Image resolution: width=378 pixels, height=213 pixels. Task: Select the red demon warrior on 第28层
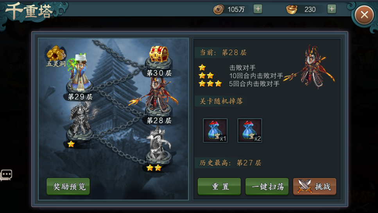(x=156, y=95)
